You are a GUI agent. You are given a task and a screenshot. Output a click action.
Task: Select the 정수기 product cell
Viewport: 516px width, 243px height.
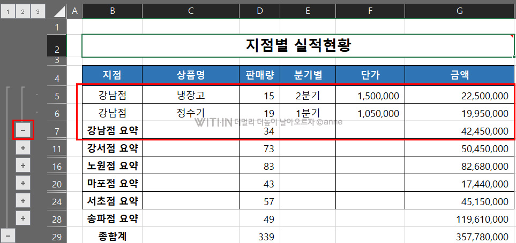click(191, 113)
